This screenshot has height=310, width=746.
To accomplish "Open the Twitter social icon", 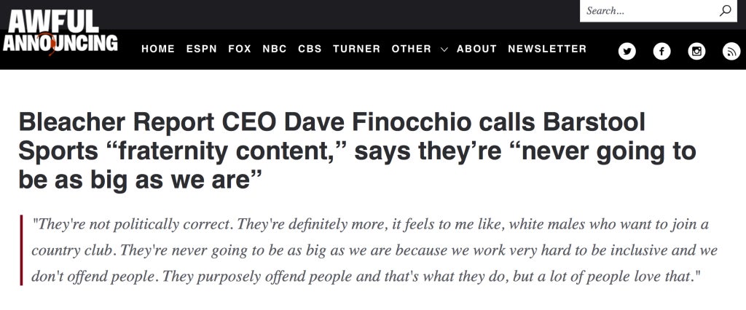I will pos(627,51).
